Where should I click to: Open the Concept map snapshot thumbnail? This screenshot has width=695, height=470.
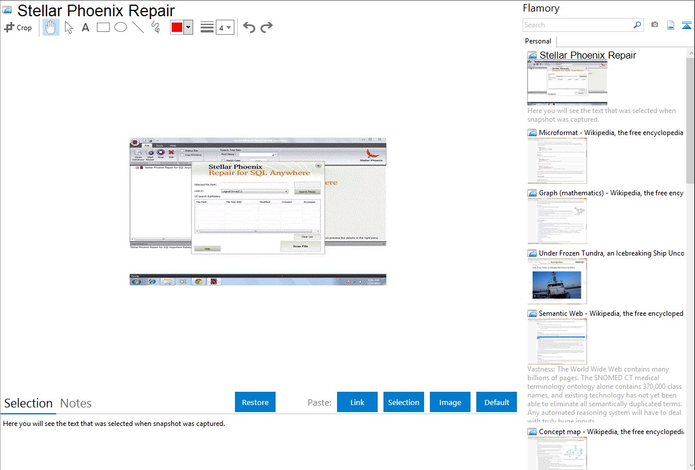557,453
